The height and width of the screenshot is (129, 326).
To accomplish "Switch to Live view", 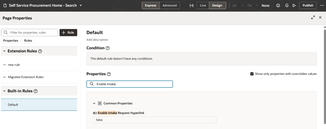I will (203, 6).
